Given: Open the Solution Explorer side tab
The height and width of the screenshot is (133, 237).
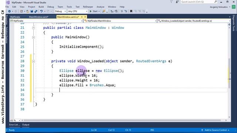Looking at the screenshot, I should [x=7, y=35].
